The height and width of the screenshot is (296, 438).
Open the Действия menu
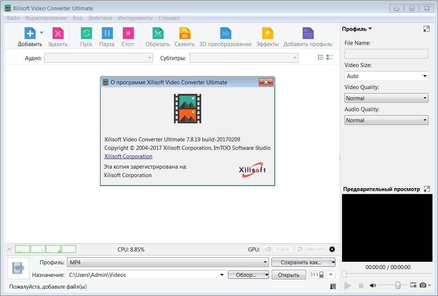pos(100,18)
